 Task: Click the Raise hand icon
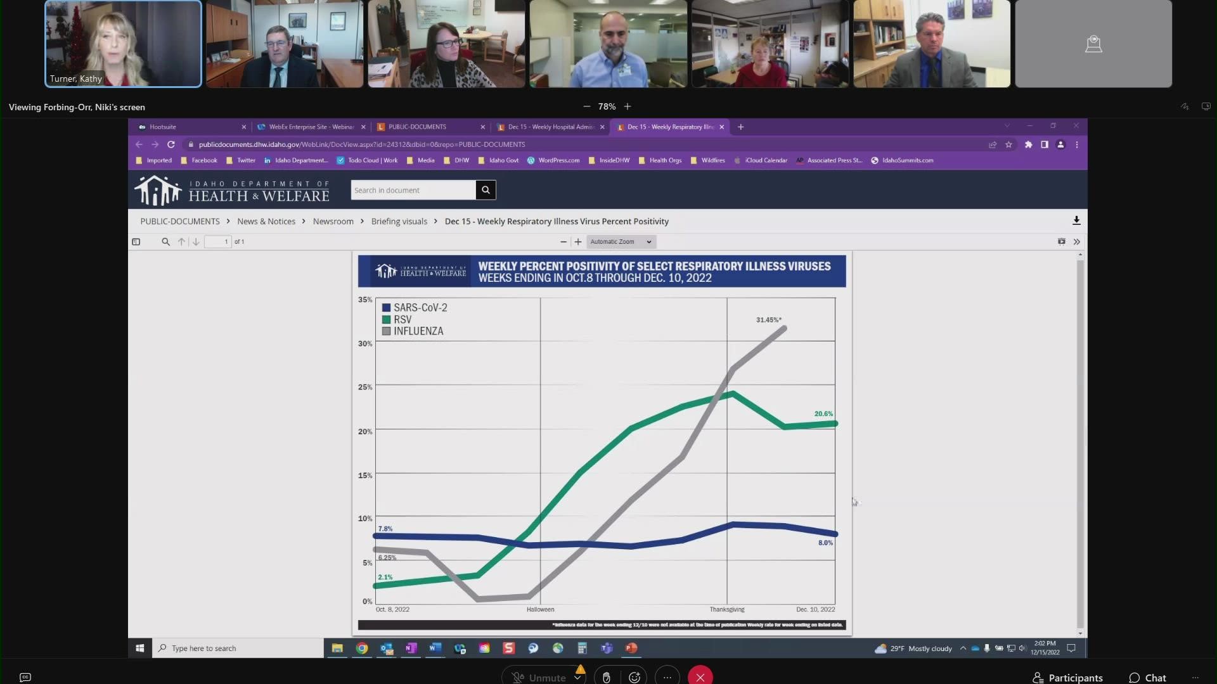[606, 677]
